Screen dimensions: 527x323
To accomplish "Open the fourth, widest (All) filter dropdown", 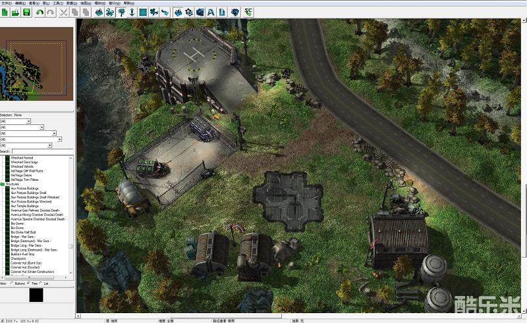I will tap(31, 139).
